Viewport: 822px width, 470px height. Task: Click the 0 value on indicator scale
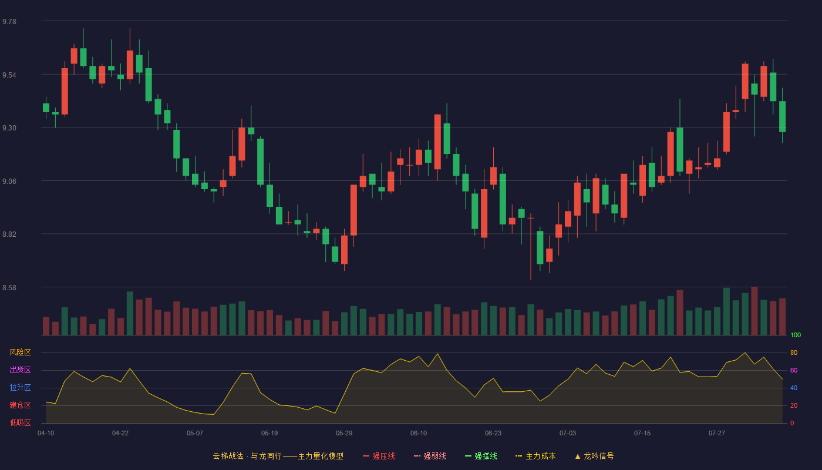[x=792, y=423]
